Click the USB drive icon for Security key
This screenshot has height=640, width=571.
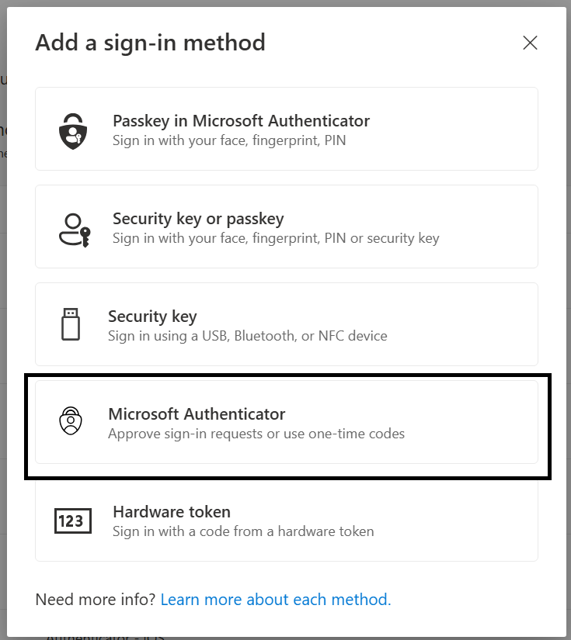coord(72,324)
